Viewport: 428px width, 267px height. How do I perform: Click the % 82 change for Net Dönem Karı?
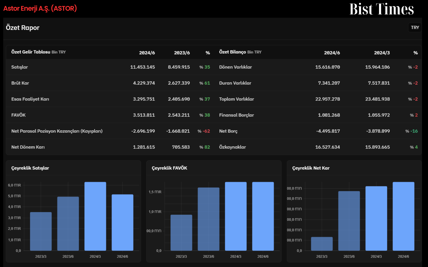(x=205, y=147)
